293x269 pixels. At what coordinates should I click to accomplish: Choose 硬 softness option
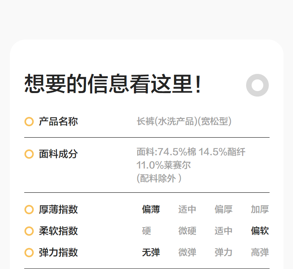pyautogui.click(x=146, y=231)
